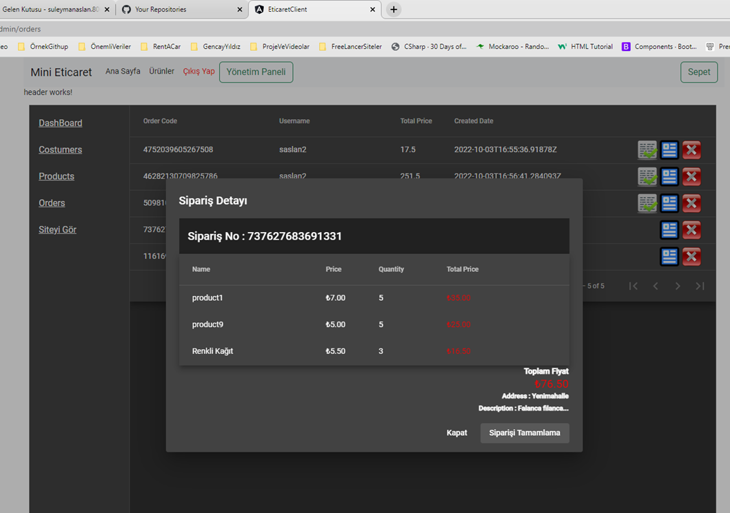
Task: Click the red delete icon on the top order row
Action: pos(691,149)
